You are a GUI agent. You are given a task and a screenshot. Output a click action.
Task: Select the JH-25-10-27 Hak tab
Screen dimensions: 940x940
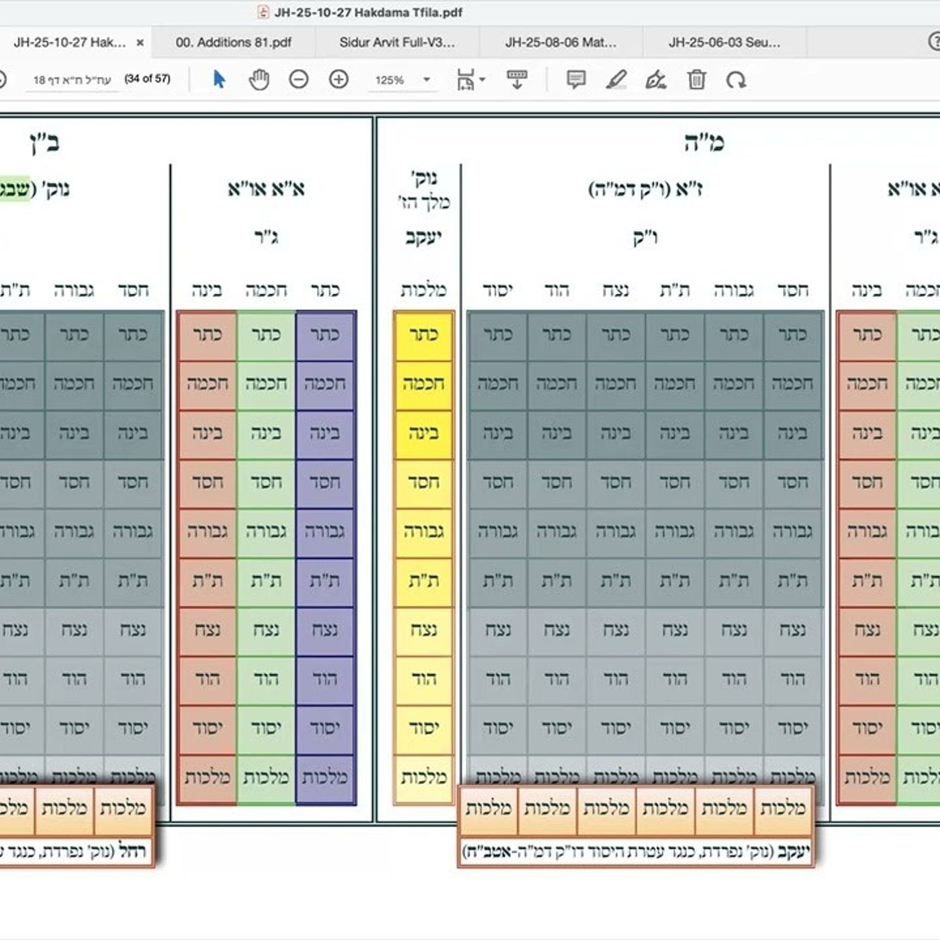70,42
